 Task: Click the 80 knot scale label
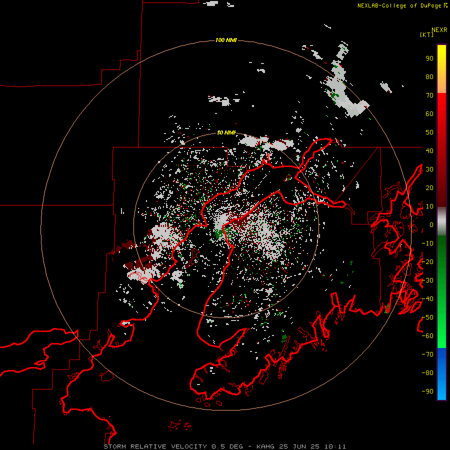429,76
